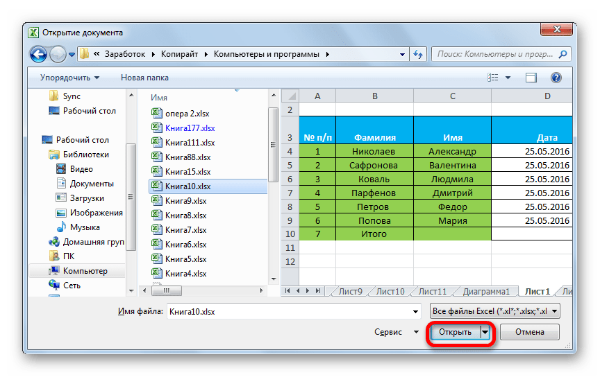This screenshot has height=377, width=600.
Task: Click the "Лист10" sheet tab in preview
Action: pos(390,292)
